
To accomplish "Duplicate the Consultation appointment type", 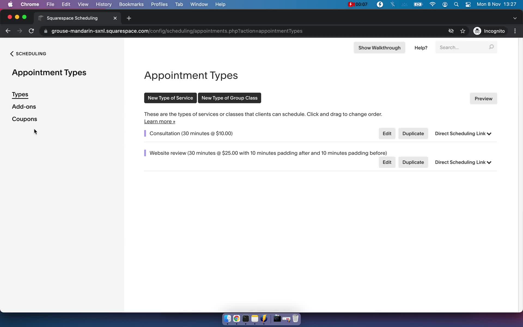I will point(413,134).
